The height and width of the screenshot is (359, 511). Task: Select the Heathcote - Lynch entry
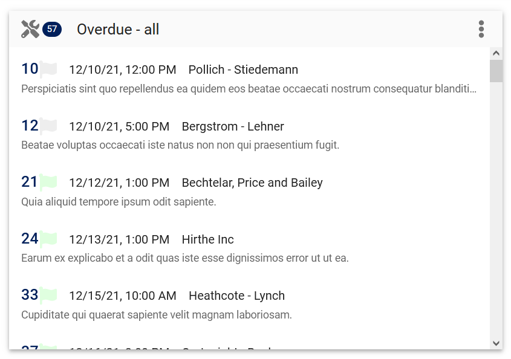tap(249, 305)
